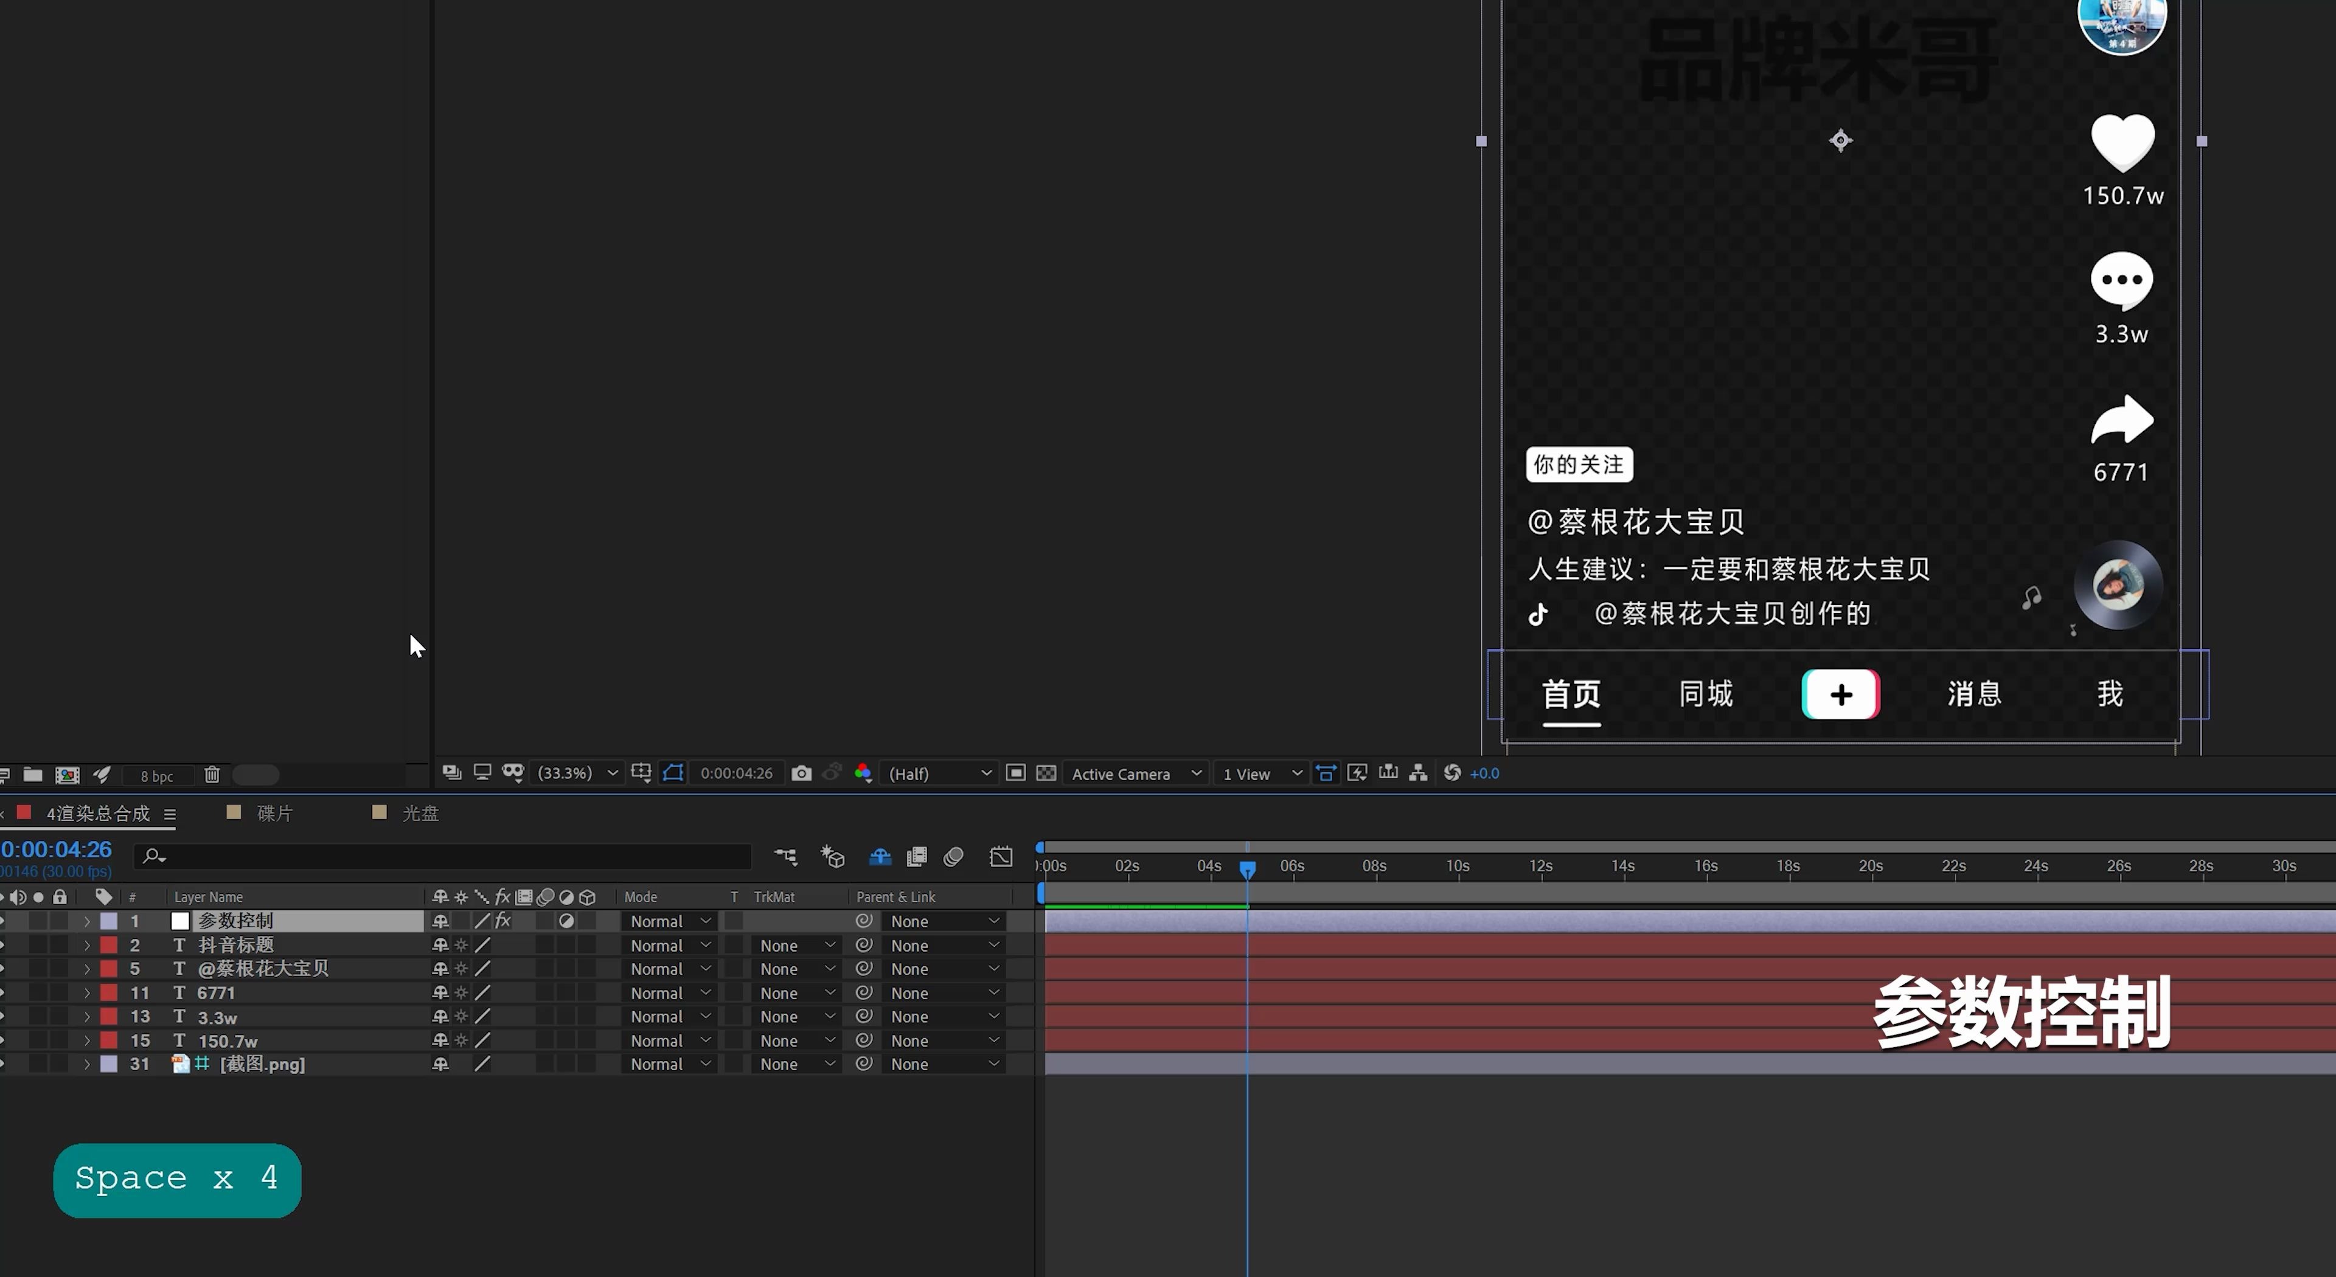
Task: Toggle the shy switch on 抖音标题 layer
Action: pos(440,946)
